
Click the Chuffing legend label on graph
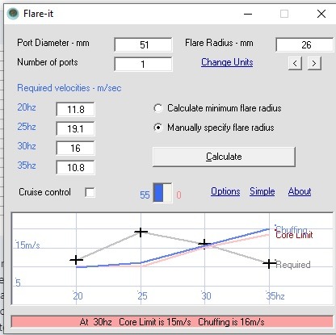tap(292, 229)
